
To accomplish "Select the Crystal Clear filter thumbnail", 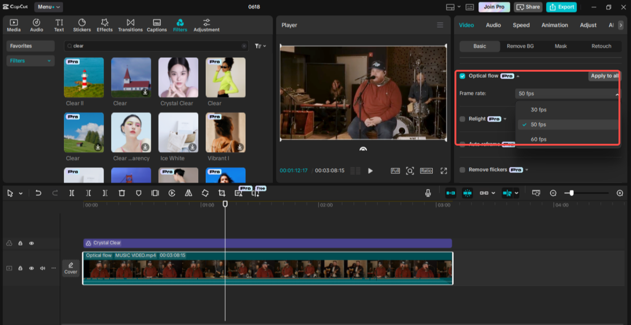I will coord(178,77).
